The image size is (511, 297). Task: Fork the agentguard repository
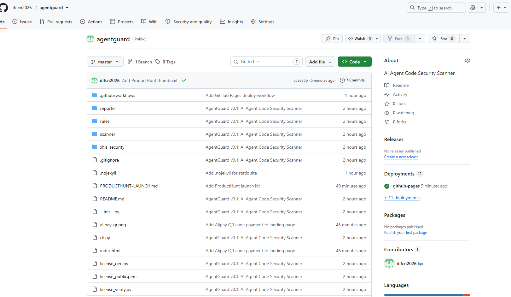click(x=399, y=39)
